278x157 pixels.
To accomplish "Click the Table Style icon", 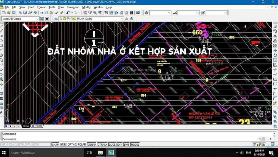I will click(x=203, y=13).
